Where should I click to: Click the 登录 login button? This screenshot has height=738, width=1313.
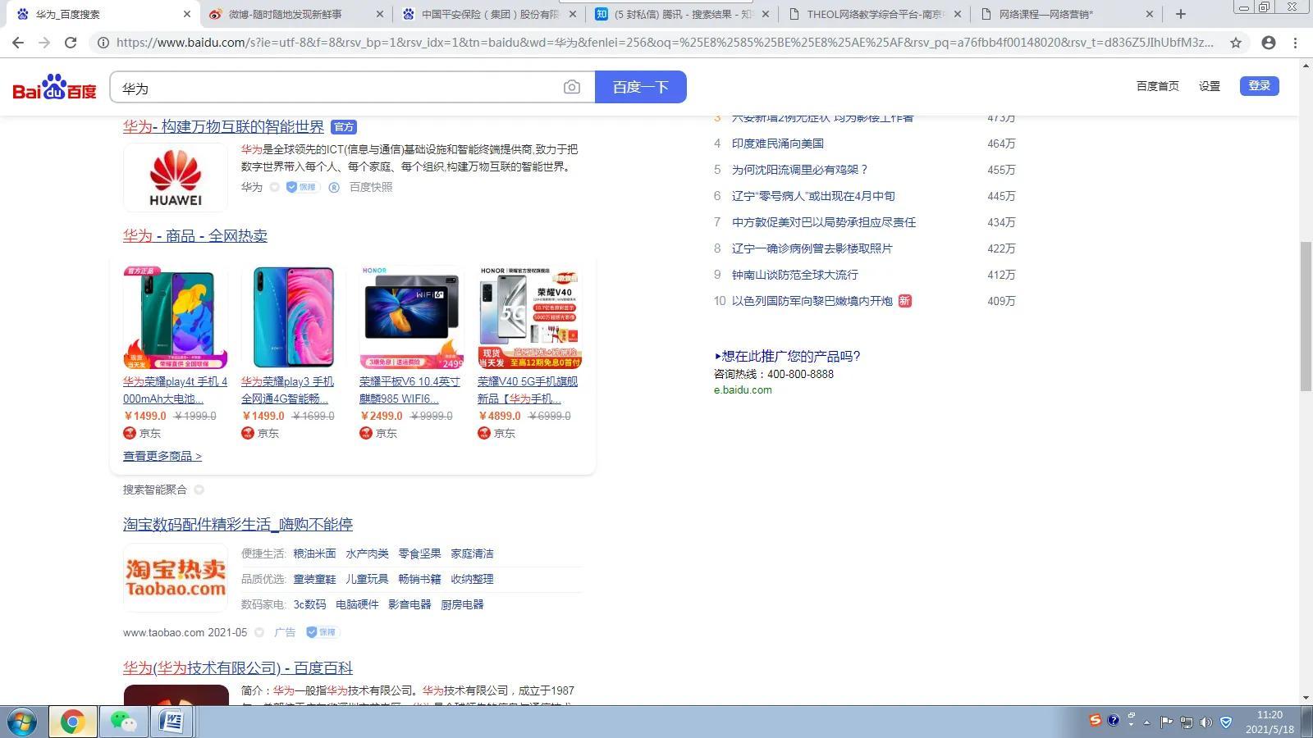coord(1259,86)
